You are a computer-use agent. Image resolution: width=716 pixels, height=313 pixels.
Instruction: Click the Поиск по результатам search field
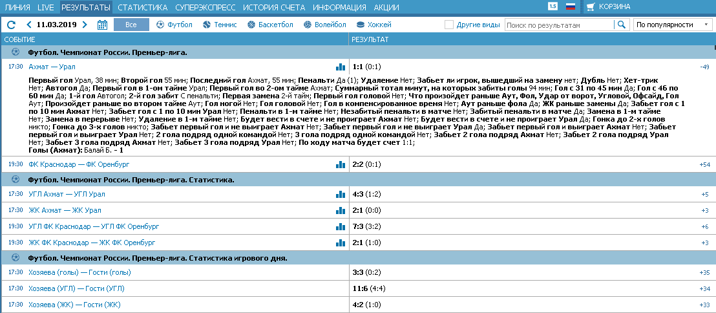pos(560,25)
